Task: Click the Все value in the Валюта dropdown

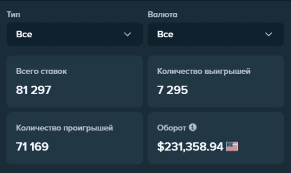Action: point(165,35)
